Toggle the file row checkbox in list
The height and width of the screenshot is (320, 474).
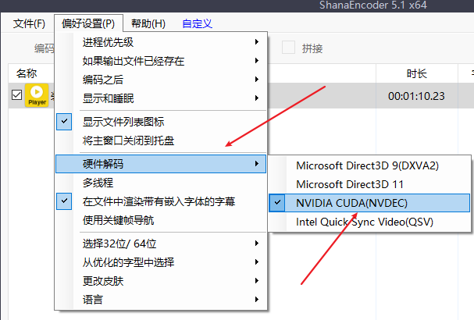16,96
